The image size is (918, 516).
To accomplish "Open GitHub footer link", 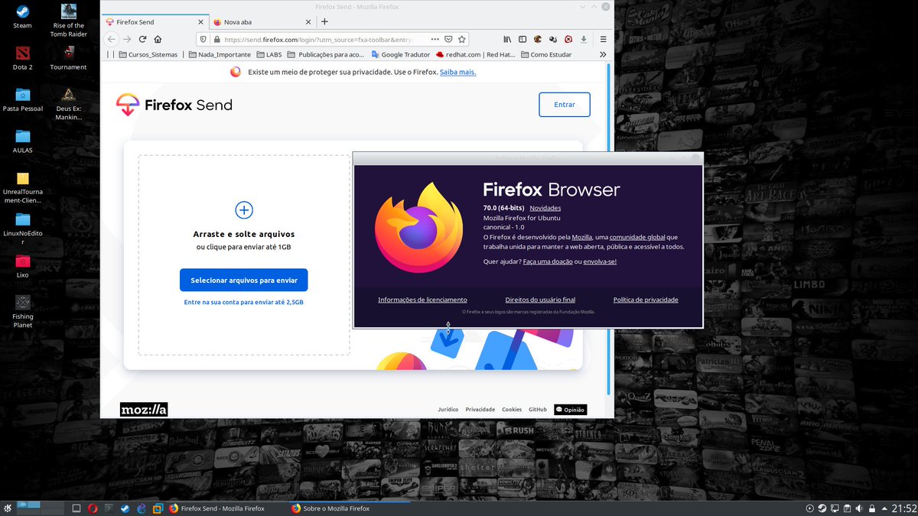I will [538, 410].
